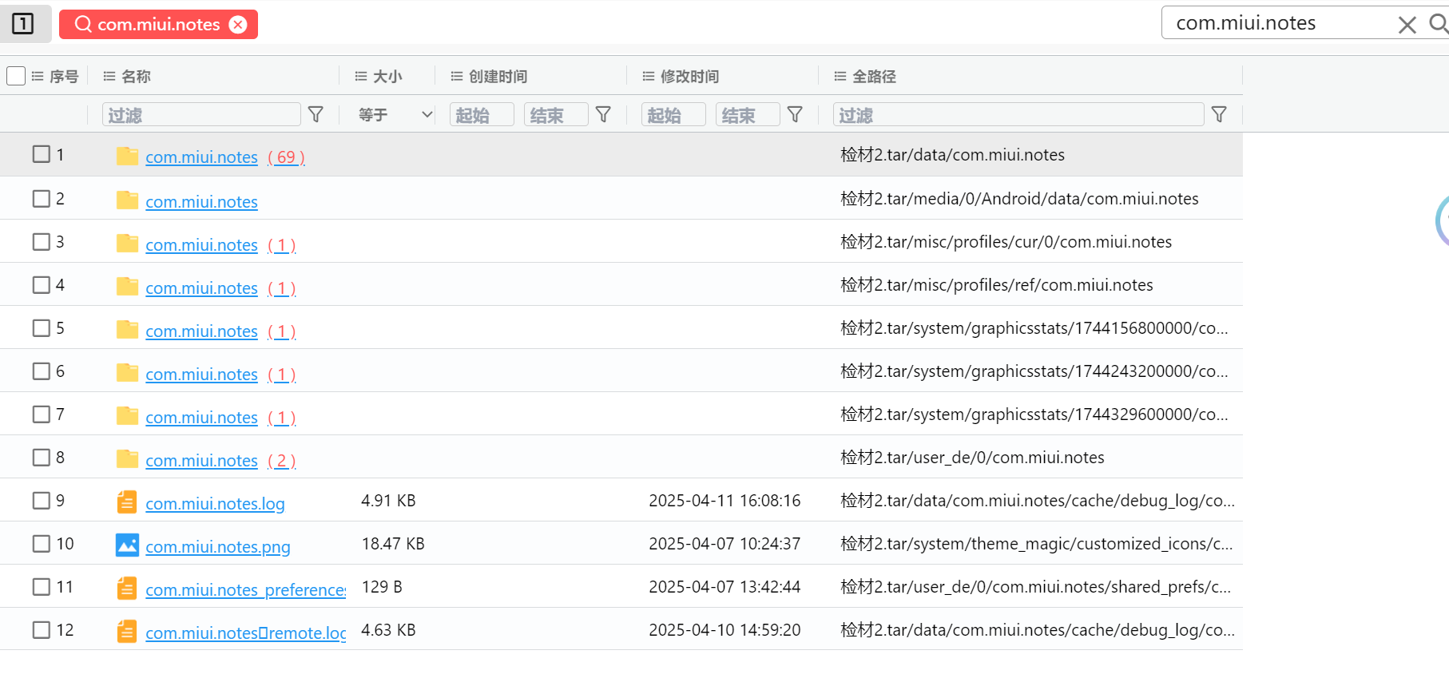Open the 大小 column menu icon
1449x686 pixels.
[361, 77]
